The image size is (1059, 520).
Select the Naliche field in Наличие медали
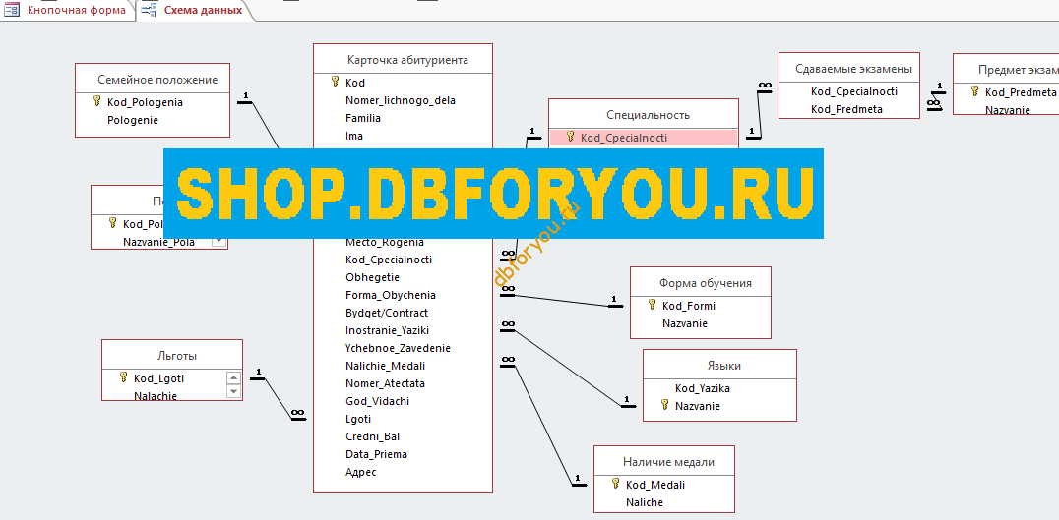click(x=645, y=501)
